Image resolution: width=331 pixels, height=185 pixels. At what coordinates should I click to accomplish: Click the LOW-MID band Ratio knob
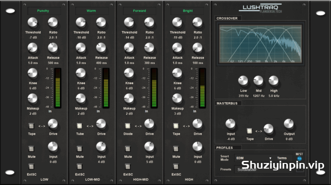click(101, 22)
